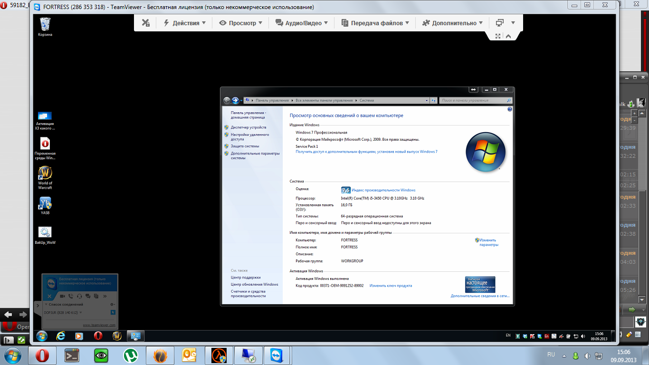Click the Forward button in Control Panel window
Viewport: 649px width, 365px height.
pos(235,100)
